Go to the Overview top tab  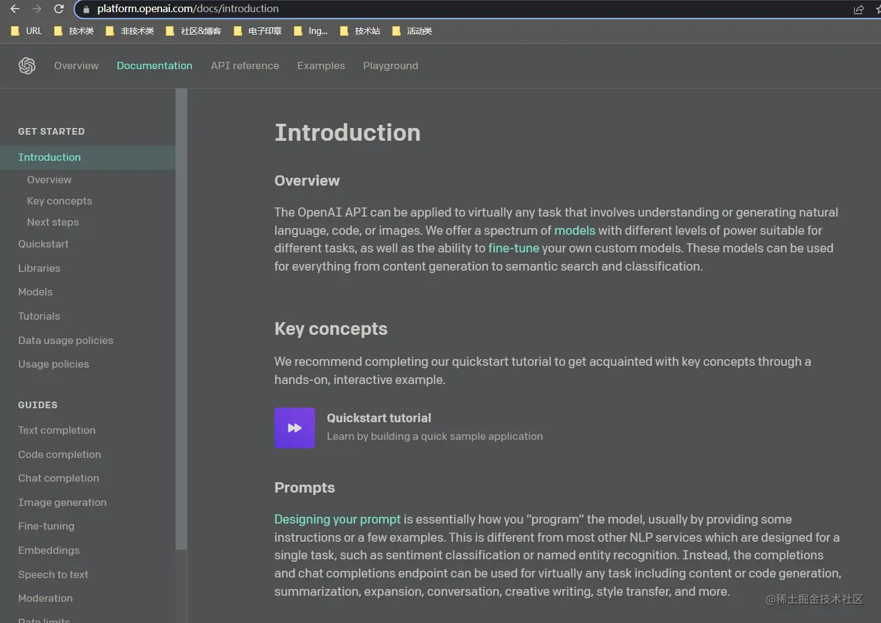point(76,66)
